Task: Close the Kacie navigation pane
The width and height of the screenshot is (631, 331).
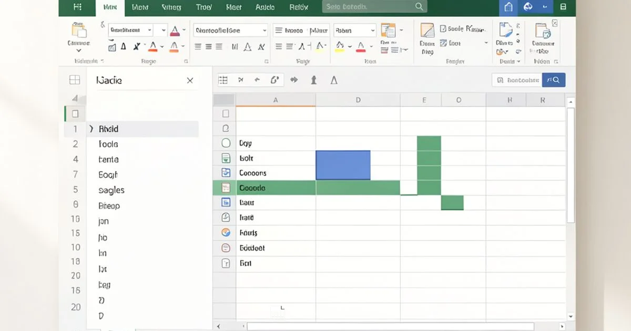Action: (x=190, y=80)
